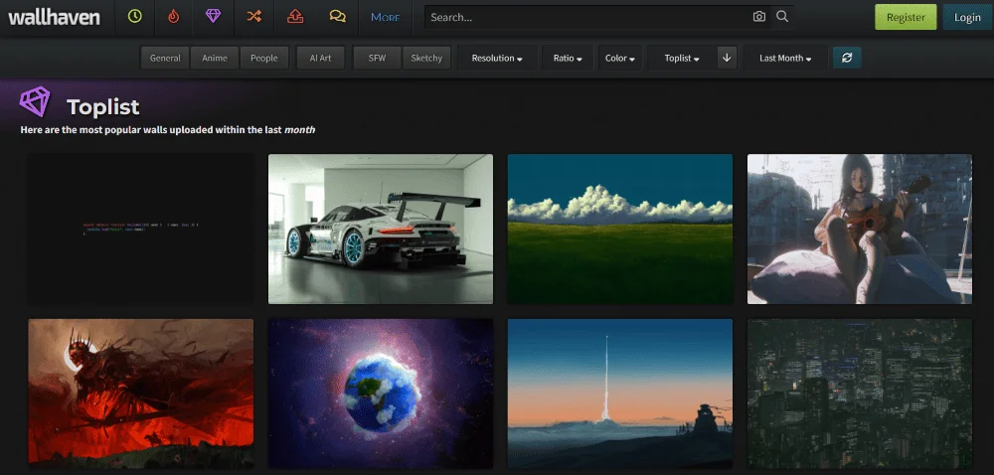This screenshot has height=475, width=994.
Task: Toggle the General category filter
Action: pos(165,58)
